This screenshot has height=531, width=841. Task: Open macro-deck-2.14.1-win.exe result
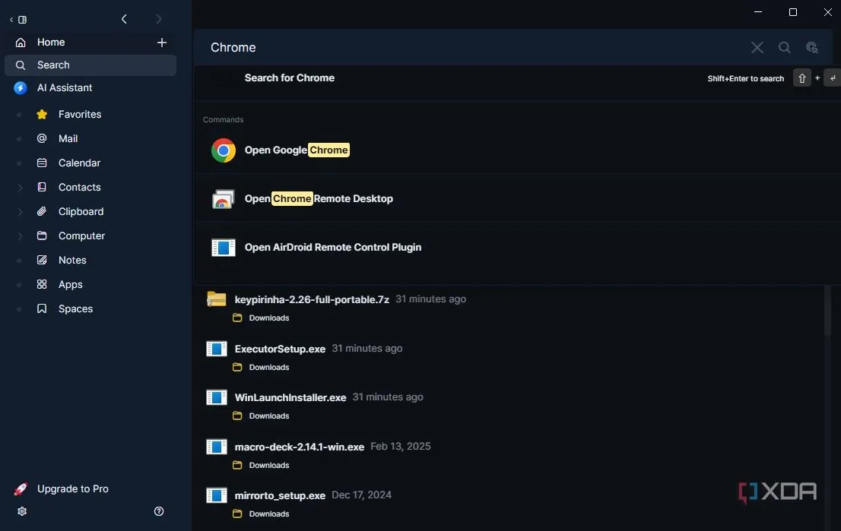300,447
